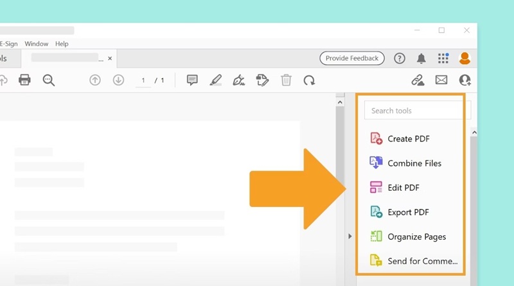Open the notifications bell

pos(421,58)
